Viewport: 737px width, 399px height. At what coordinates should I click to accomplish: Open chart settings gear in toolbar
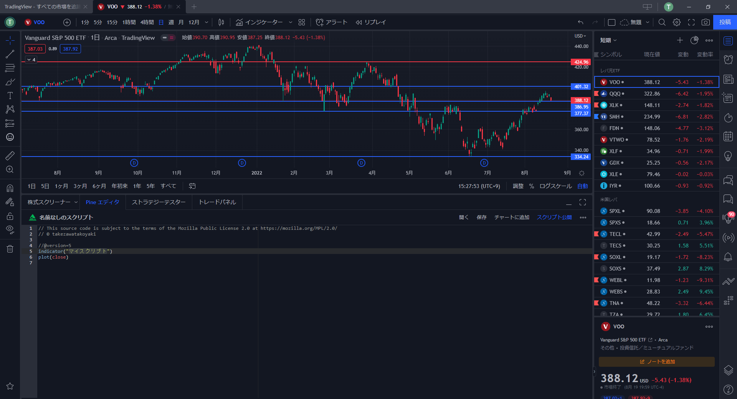tap(677, 22)
